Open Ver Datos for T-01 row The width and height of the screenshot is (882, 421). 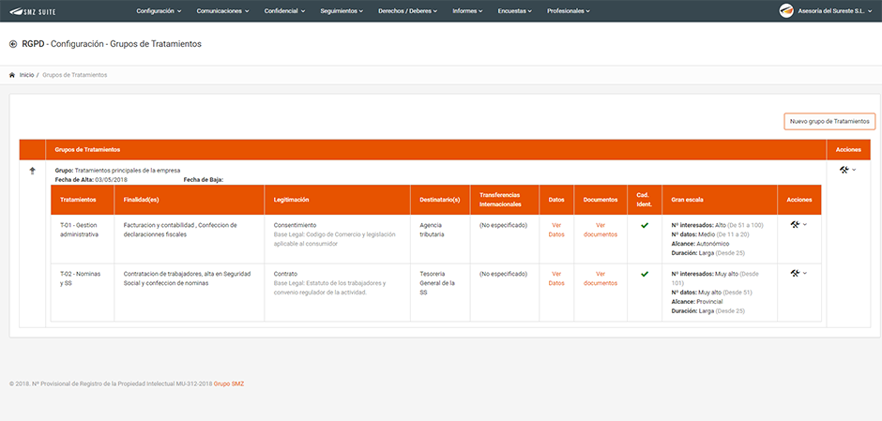[556, 230]
